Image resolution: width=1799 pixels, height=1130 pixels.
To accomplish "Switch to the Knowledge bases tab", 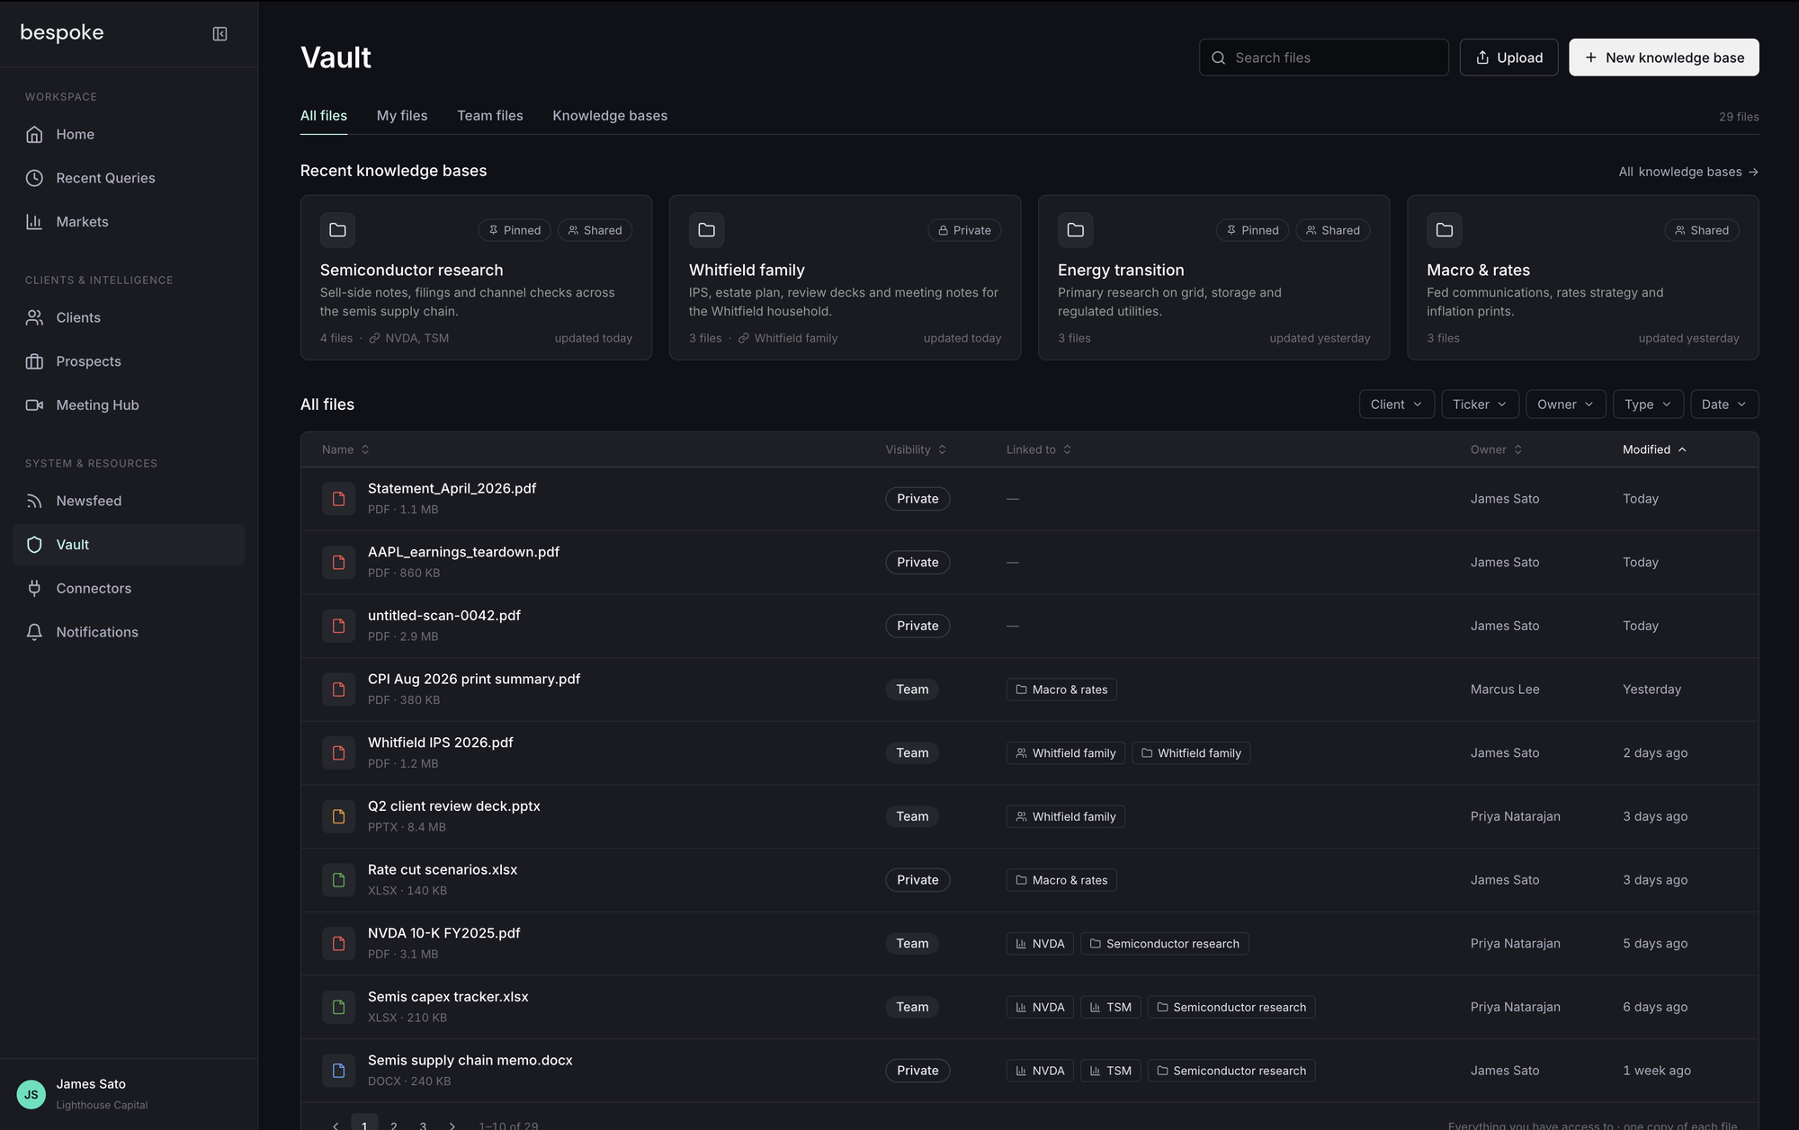I will [610, 116].
